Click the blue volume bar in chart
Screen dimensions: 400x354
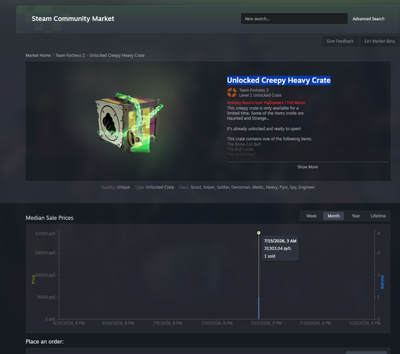tap(259, 308)
